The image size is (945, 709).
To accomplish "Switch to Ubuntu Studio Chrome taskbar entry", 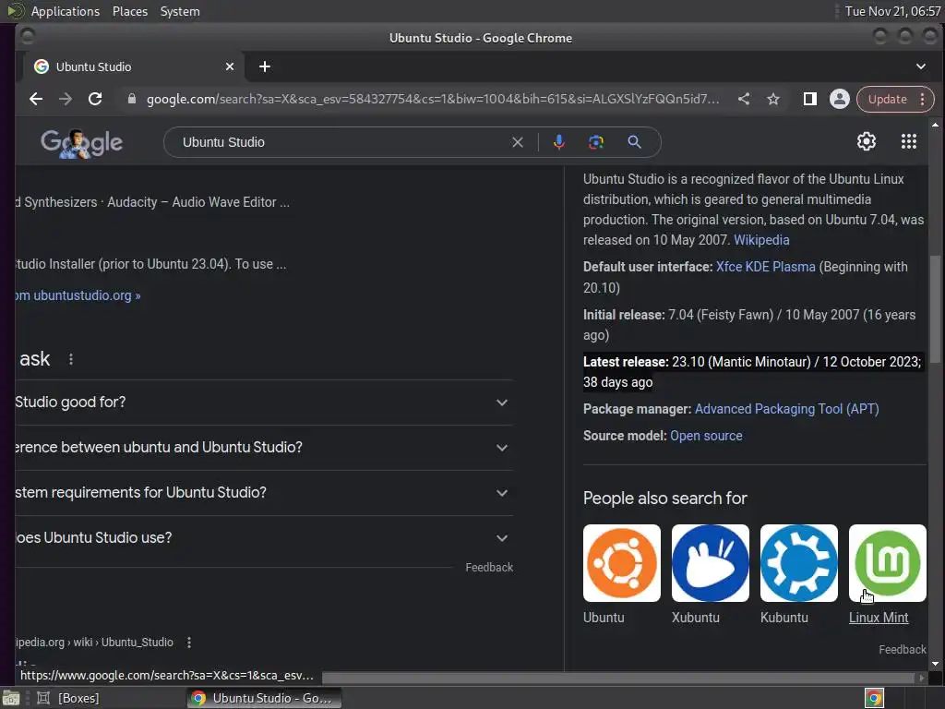I will coord(264,698).
